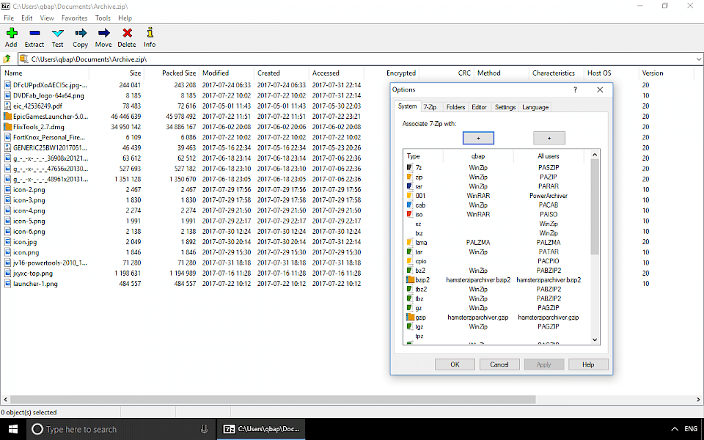Click the eic_42536249.pdf file icon
This screenshot has width=704, height=440.
7,106
